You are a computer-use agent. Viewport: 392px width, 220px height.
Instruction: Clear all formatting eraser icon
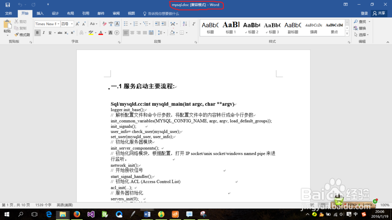(x=105, y=24)
